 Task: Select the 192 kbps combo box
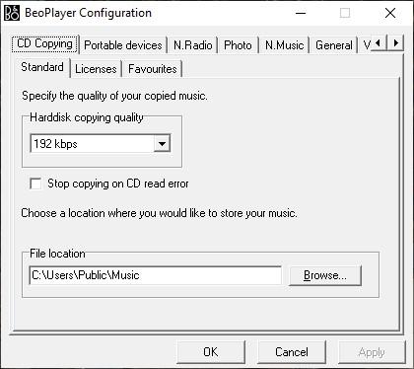[x=101, y=144]
